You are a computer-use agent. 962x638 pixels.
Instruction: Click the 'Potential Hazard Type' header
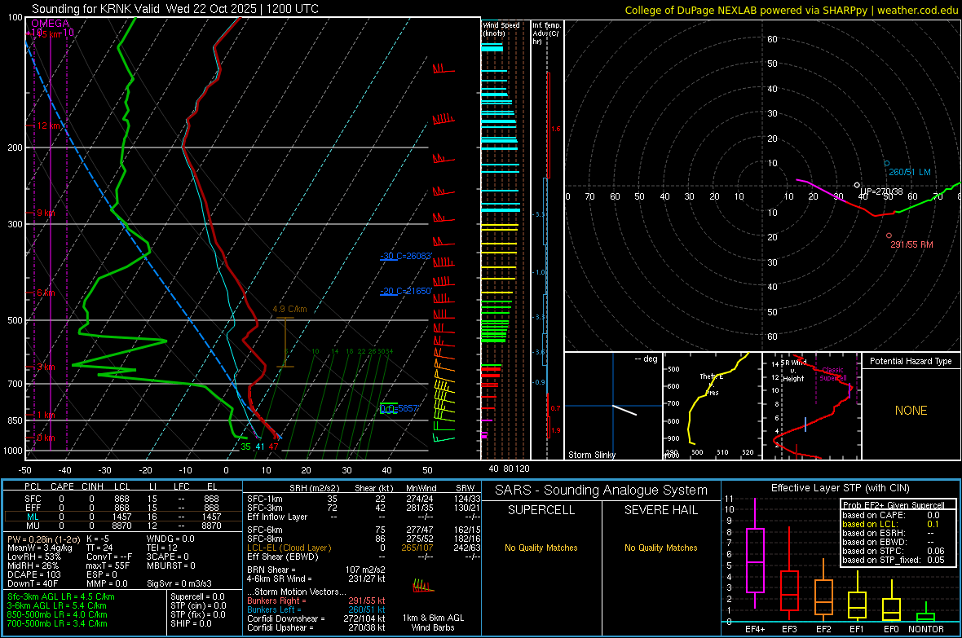911,361
